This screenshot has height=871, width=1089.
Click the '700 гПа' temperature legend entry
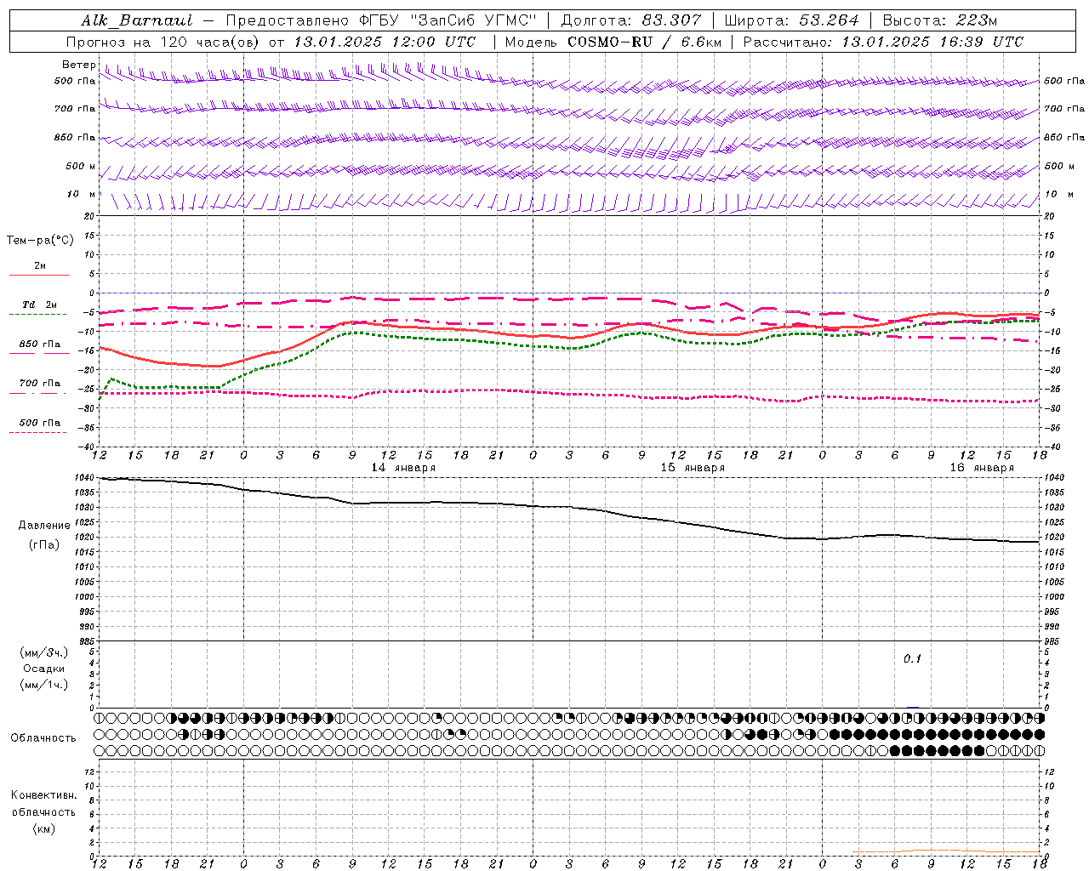(40, 384)
